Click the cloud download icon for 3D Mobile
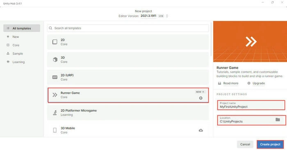 point(201,130)
